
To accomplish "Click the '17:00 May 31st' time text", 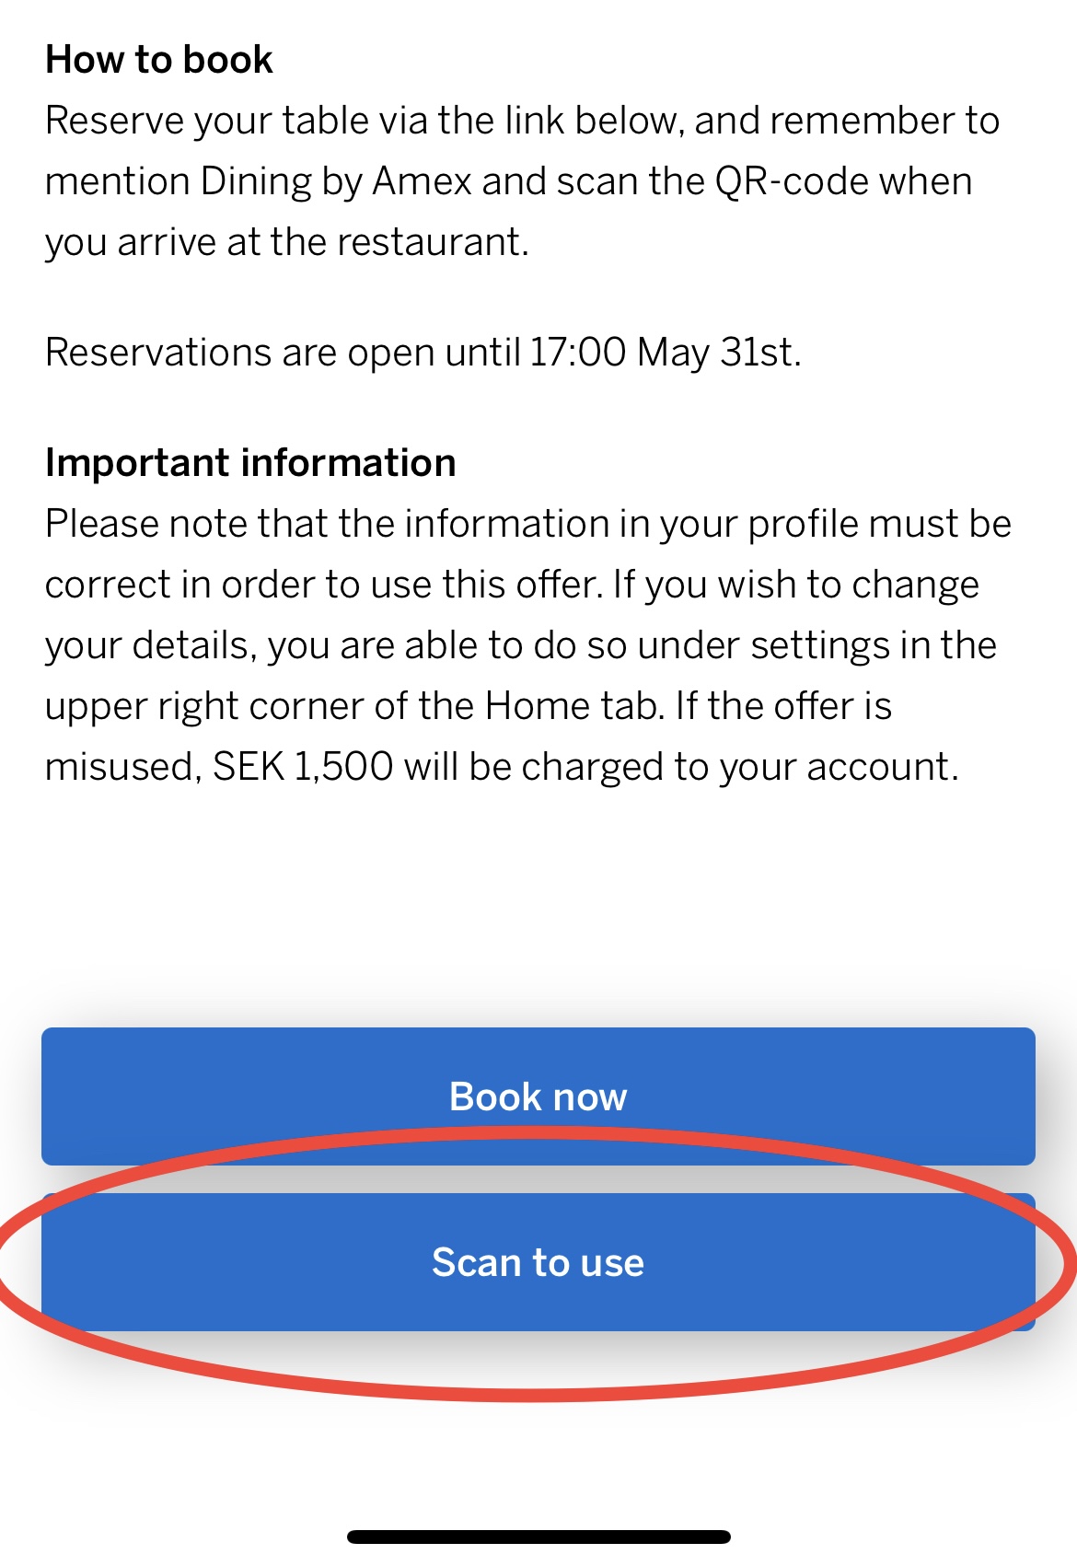I will click(x=665, y=353).
